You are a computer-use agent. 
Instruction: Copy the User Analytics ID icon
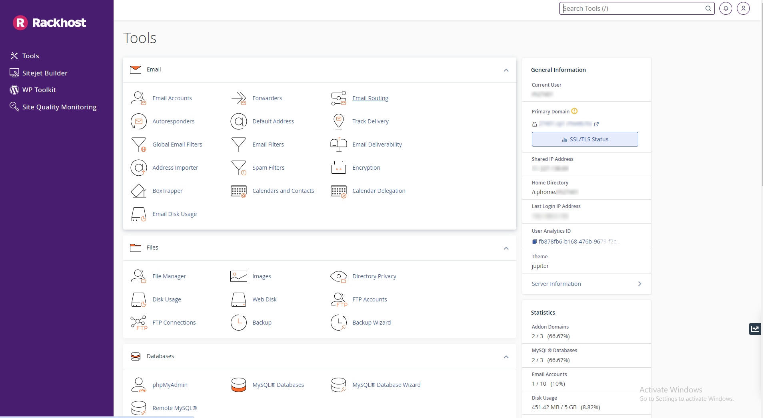tap(534, 242)
